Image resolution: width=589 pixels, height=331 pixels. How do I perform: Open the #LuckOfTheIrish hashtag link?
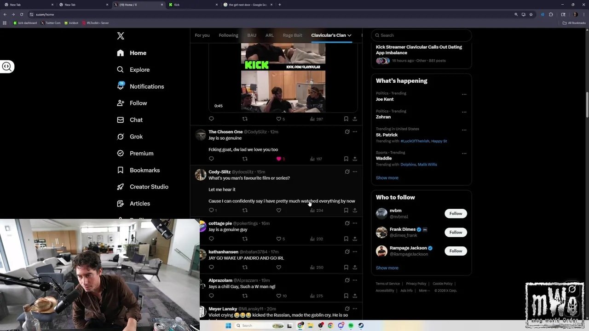(x=414, y=141)
